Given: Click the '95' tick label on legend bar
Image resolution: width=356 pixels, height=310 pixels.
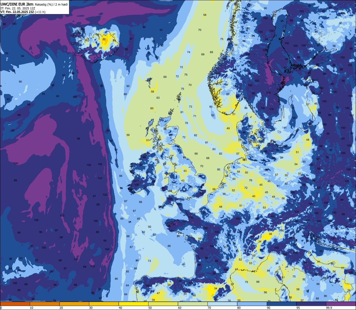Looking at the screenshot, I should tap(298, 308).
